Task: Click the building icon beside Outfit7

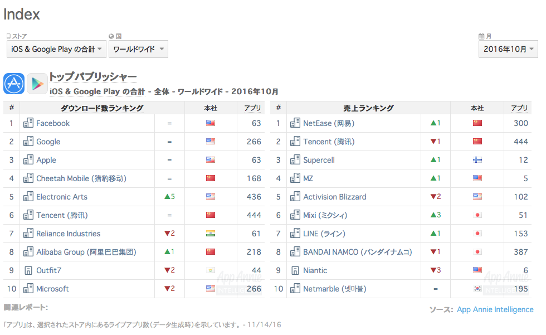Action: (x=28, y=270)
